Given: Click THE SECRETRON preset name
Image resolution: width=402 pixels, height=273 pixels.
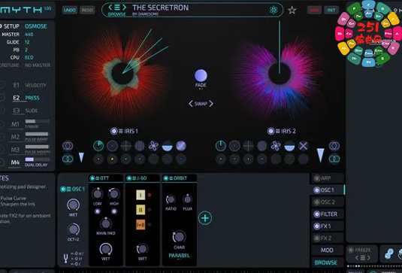Looking at the screenshot, I should [x=161, y=8].
